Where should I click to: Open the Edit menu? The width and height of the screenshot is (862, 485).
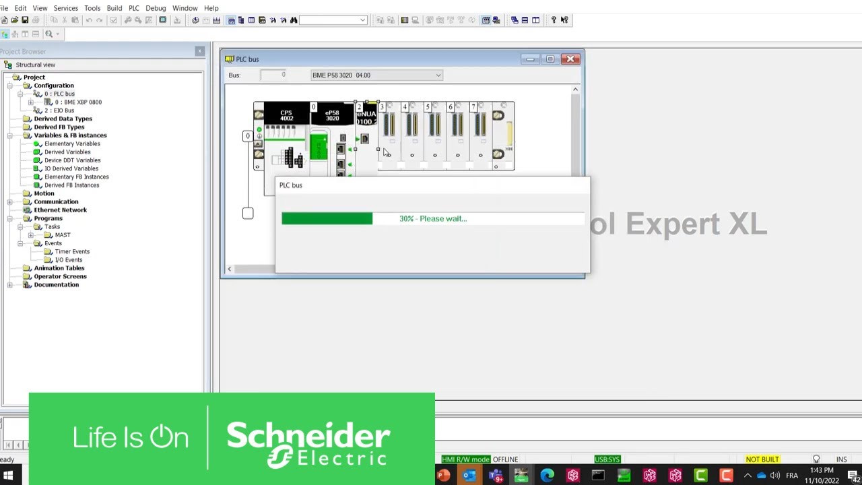20,8
